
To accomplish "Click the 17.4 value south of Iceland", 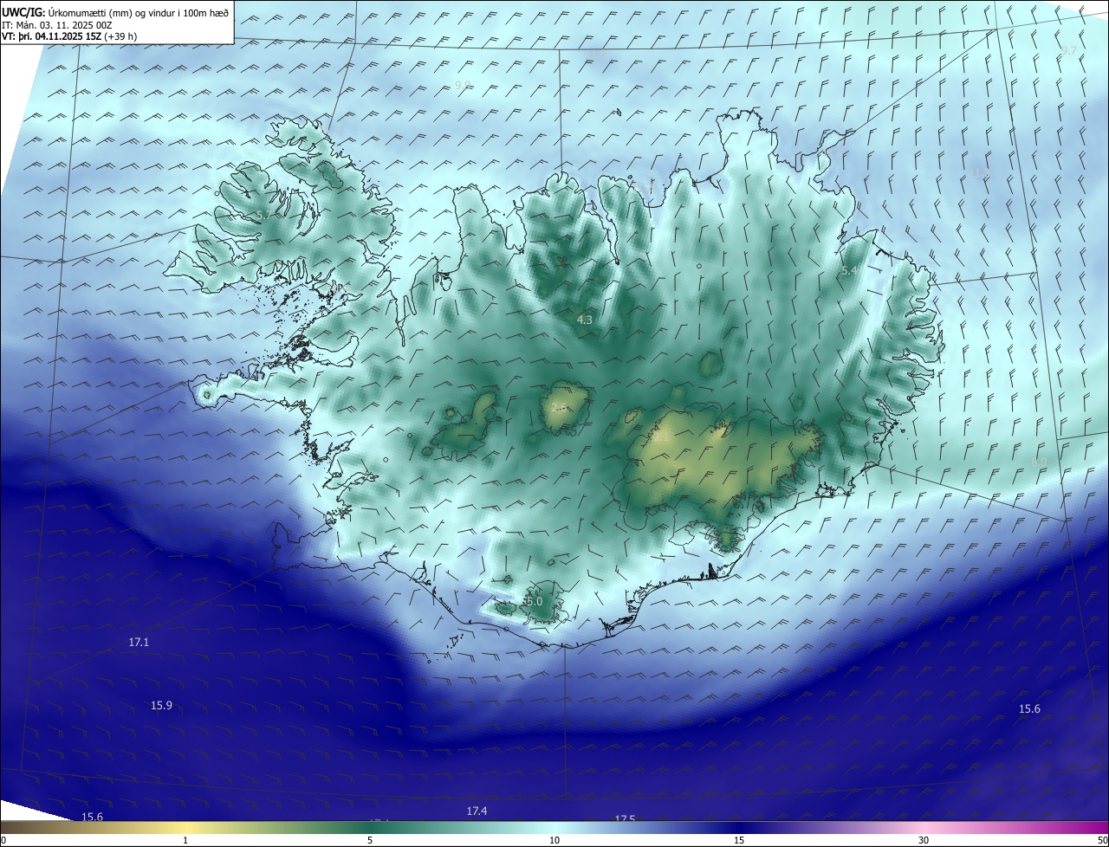I will [477, 811].
